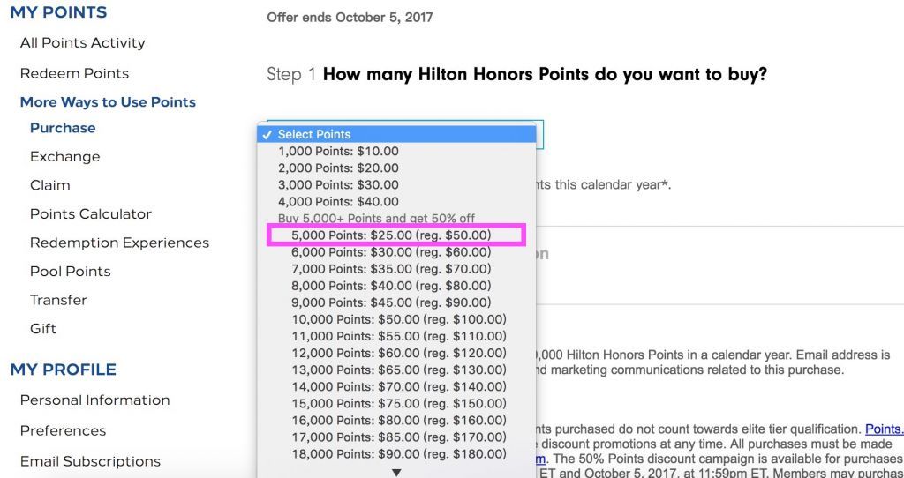Screen dimensions: 904x478
Task: Select 18,000 Points: $90.00 option
Action: [x=396, y=454]
